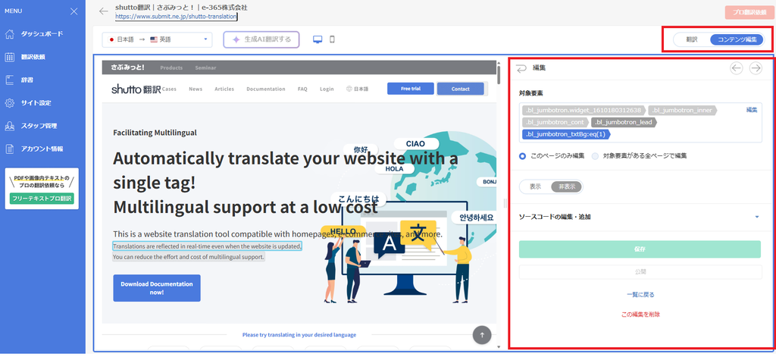Image resolution: width=776 pixels, height=357 pixels.
Task: Click the account info document icon
Action: point(9,149)
